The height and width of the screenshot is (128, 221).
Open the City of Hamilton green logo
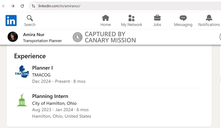pyautogui.click(x=22, y=100)
